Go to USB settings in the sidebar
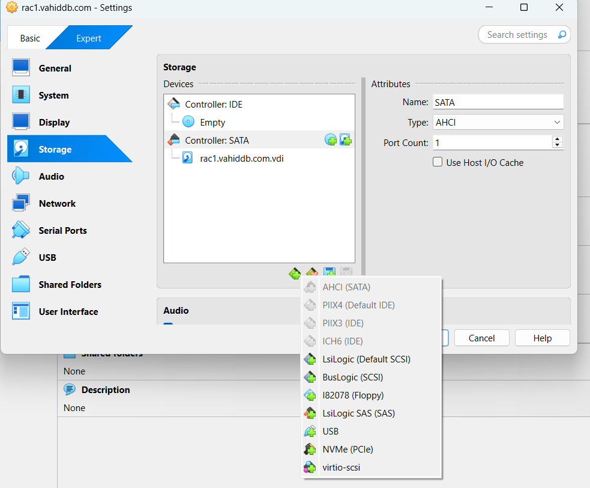Image resolution: width=590 pixels, height=488 pixels. pos(47,258)
